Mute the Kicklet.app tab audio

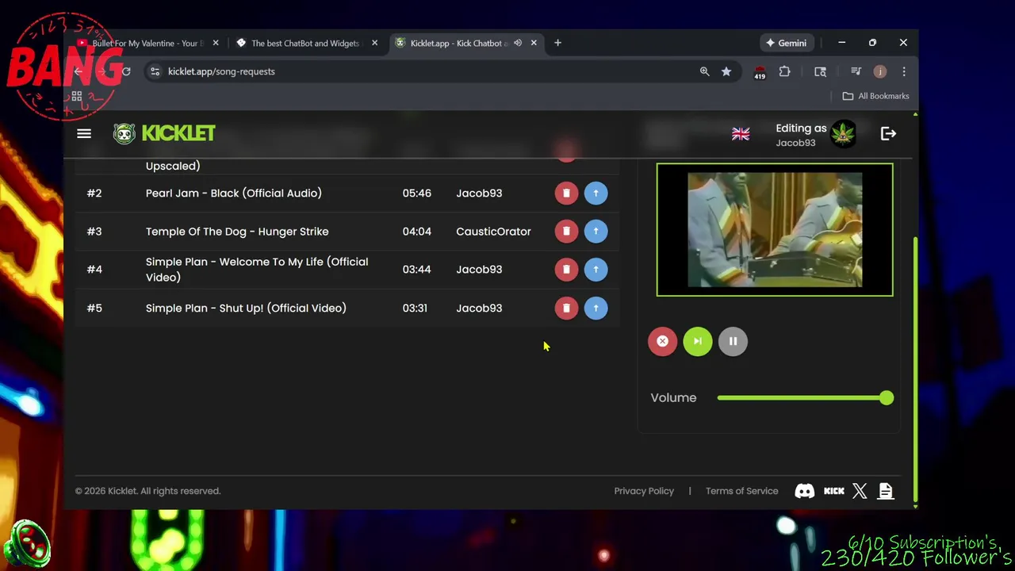point(518,43)
